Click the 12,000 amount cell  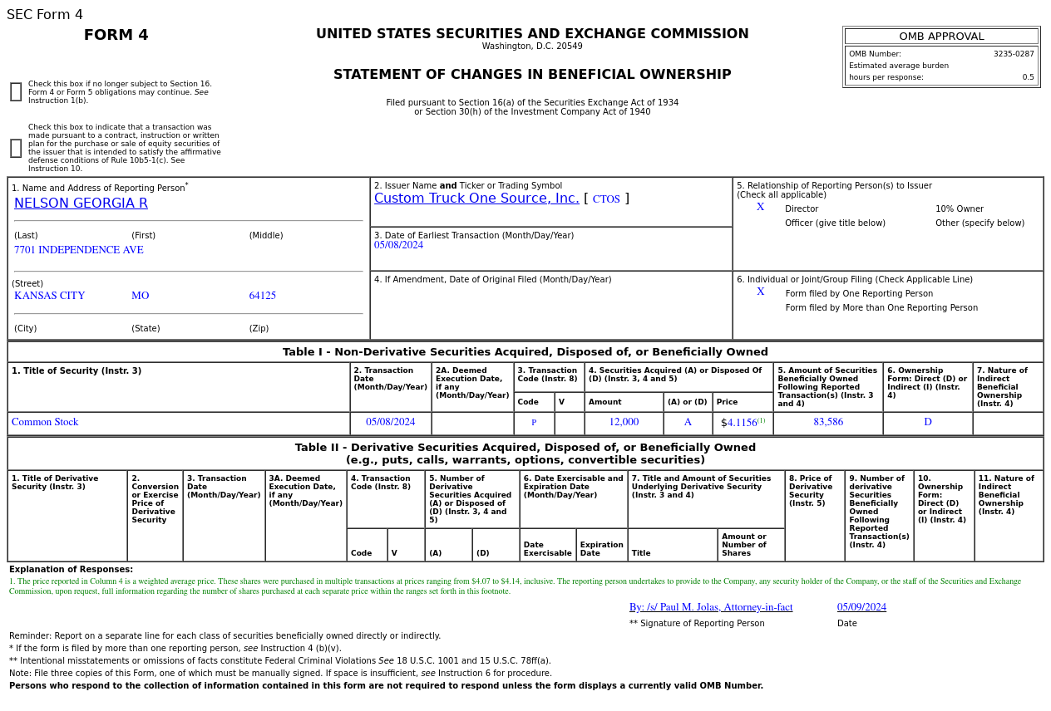pos(624,422)
